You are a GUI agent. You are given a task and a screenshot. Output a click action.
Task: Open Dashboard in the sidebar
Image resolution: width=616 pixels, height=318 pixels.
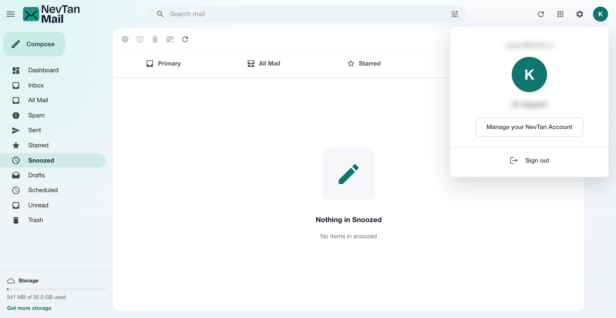pos(53,70)
